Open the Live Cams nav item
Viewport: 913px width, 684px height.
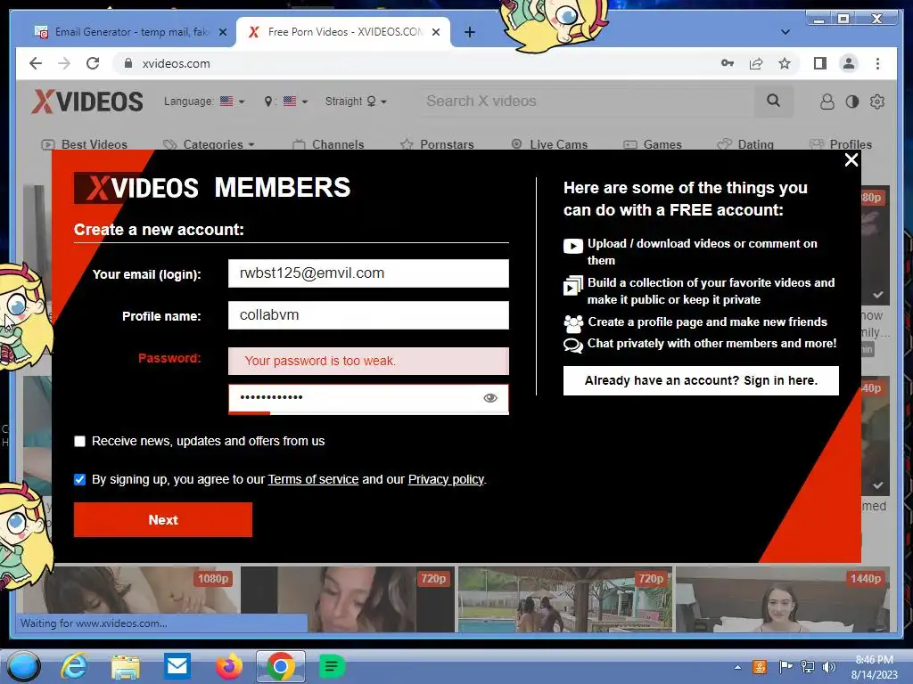coord(549,144)
